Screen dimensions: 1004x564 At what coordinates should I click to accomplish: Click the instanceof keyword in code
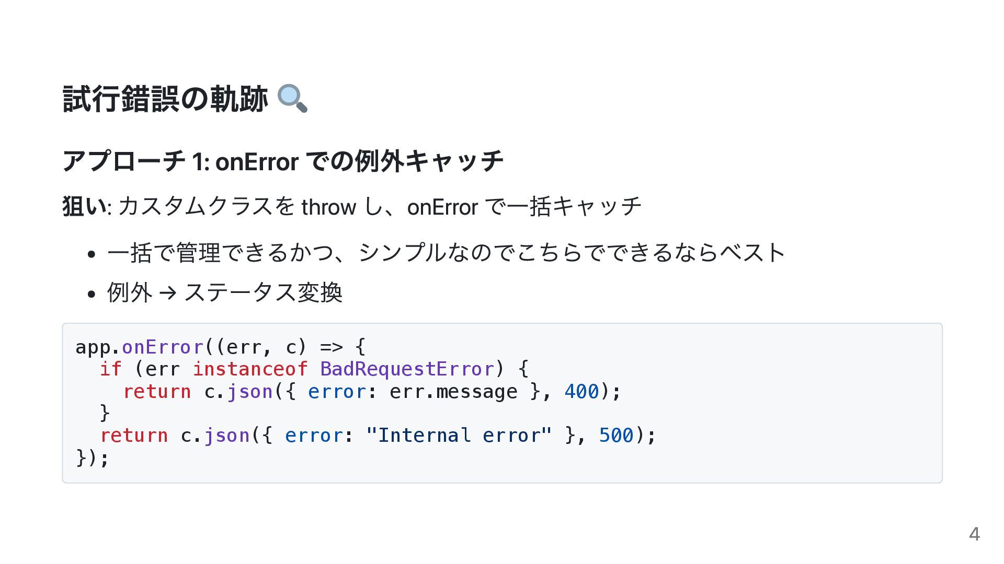point(250,369)
